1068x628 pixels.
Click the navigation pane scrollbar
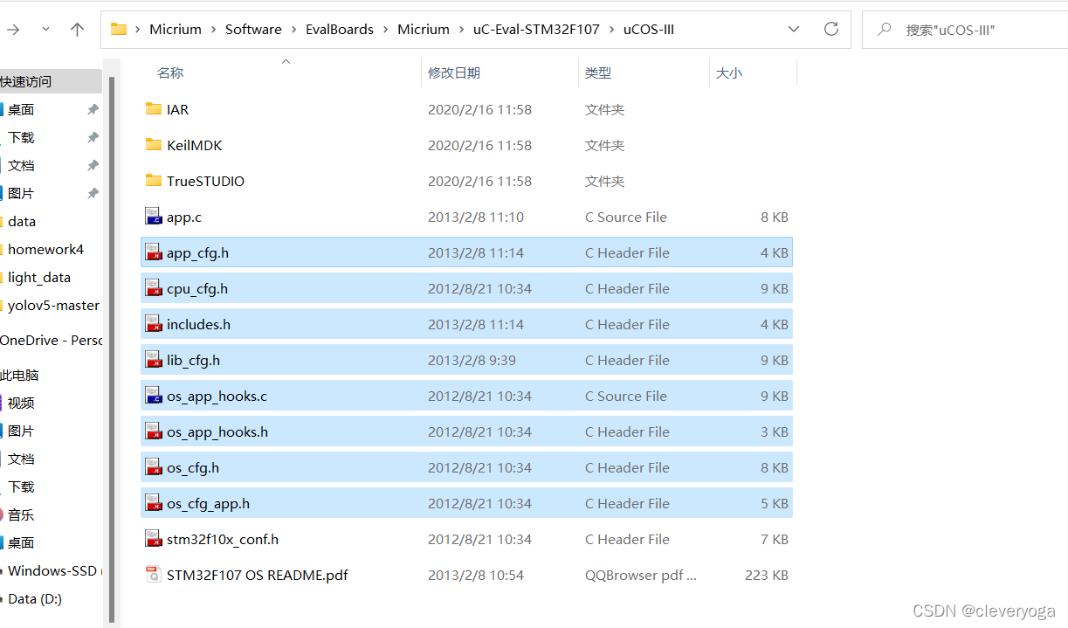click(110, 349)
